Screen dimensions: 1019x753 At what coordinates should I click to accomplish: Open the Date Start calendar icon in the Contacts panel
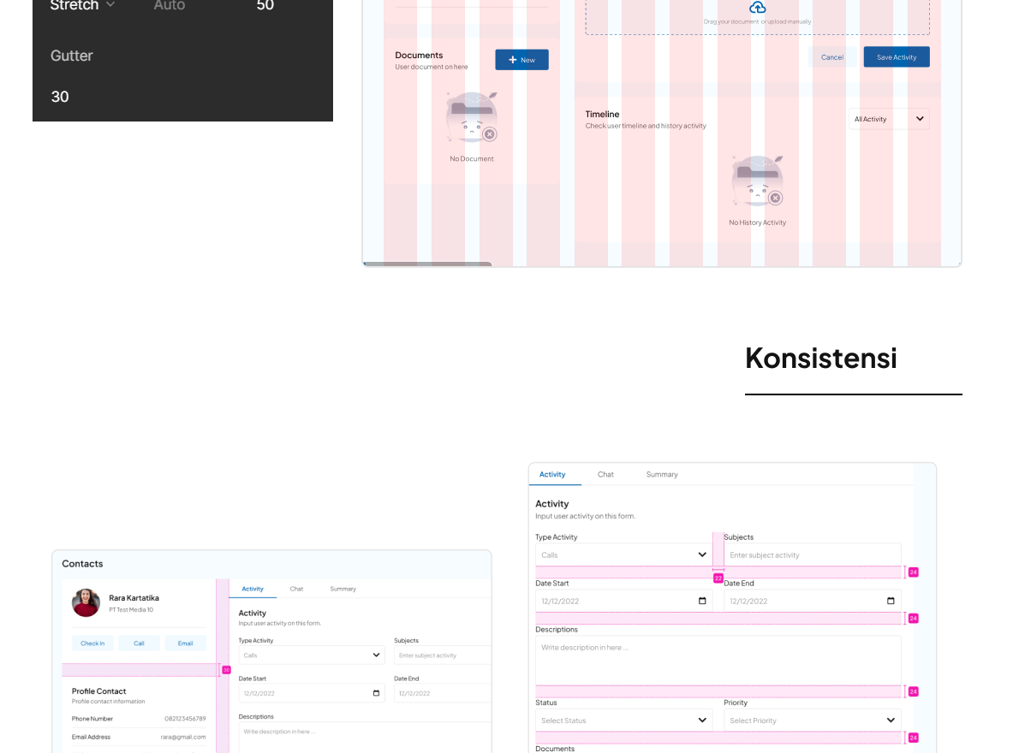pos(376,693)
